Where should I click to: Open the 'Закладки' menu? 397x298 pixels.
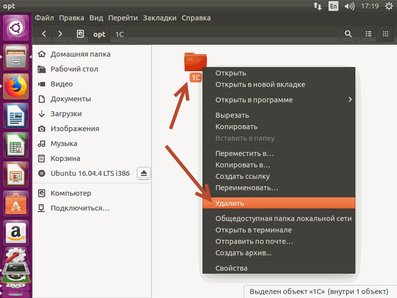coord(159,18)
